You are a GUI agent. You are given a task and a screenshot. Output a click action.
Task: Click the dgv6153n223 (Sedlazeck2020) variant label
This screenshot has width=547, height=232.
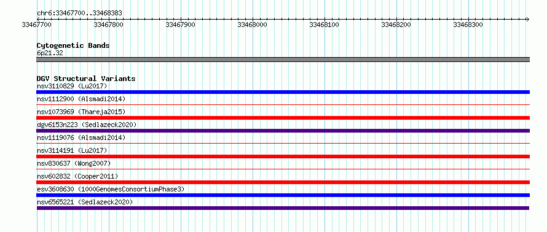click(x=87, y=125)
